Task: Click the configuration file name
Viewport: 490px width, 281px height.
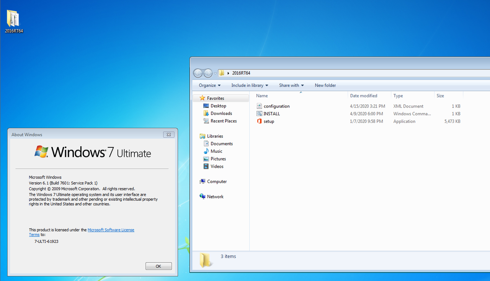Action: tap(277, 106)
